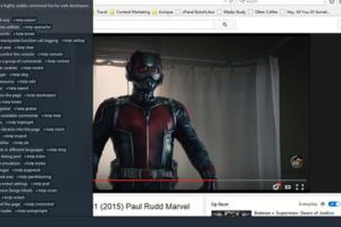The width and height of the screenshot is (341, 227).
Task: Click the 'help cookie' command chip
Action: pyautogui.click(x=32, y=68)
